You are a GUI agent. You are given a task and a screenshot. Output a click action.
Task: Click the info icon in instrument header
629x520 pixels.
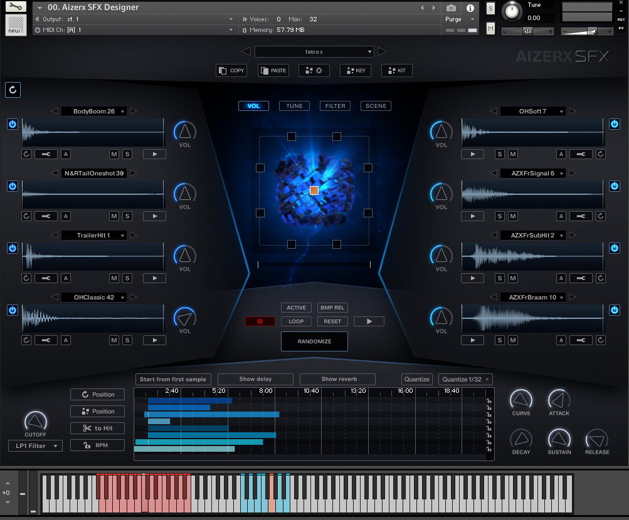[470, 8]
